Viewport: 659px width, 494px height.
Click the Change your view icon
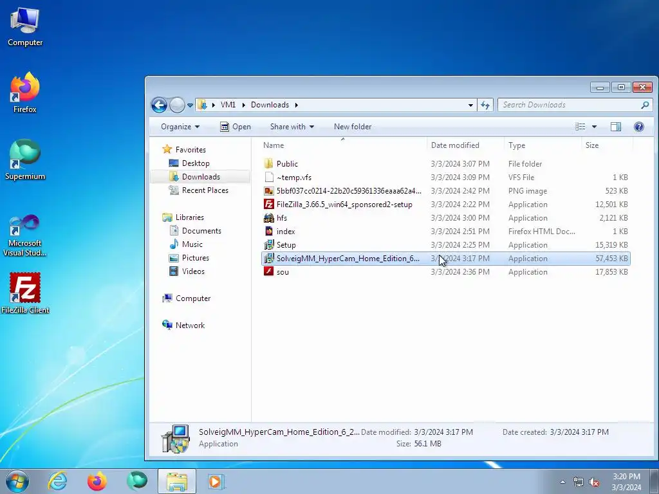point(580,127)
